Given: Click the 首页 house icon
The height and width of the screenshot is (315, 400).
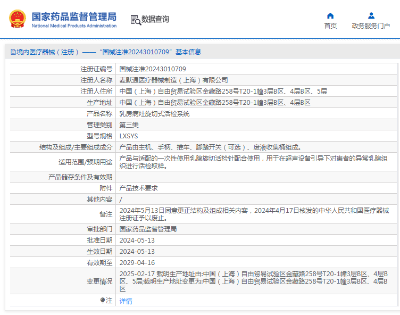Looking at the screenshot, I should 330,15.
